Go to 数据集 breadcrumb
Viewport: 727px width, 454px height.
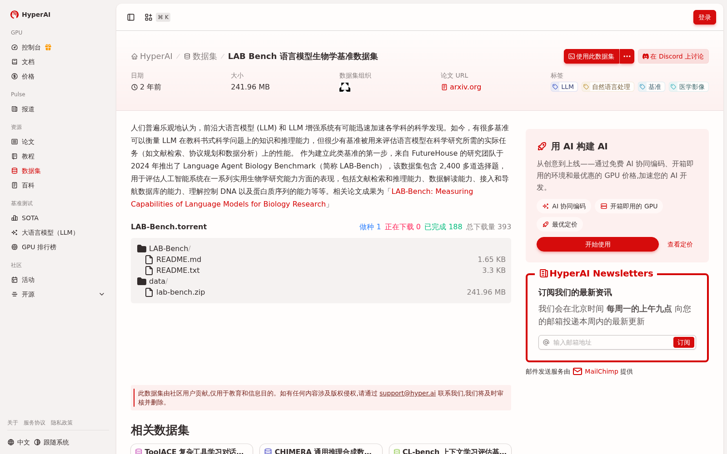(200, 56)
